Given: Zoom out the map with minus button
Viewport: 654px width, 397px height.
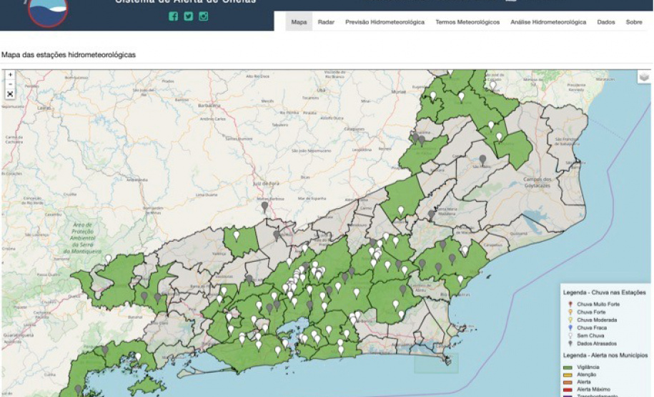Looking at the screenshot, I should (10, 84).
